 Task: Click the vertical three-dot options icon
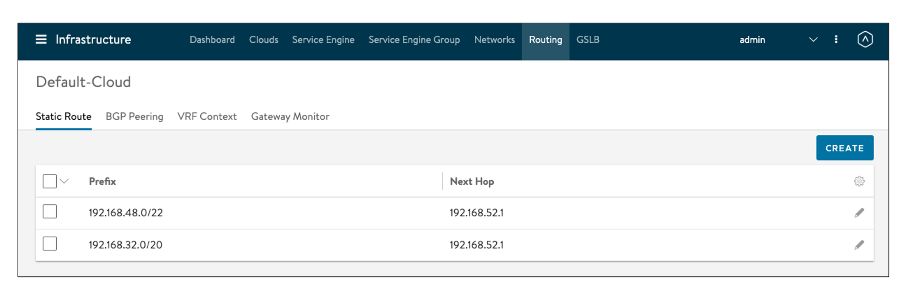[x=836, y=39]
